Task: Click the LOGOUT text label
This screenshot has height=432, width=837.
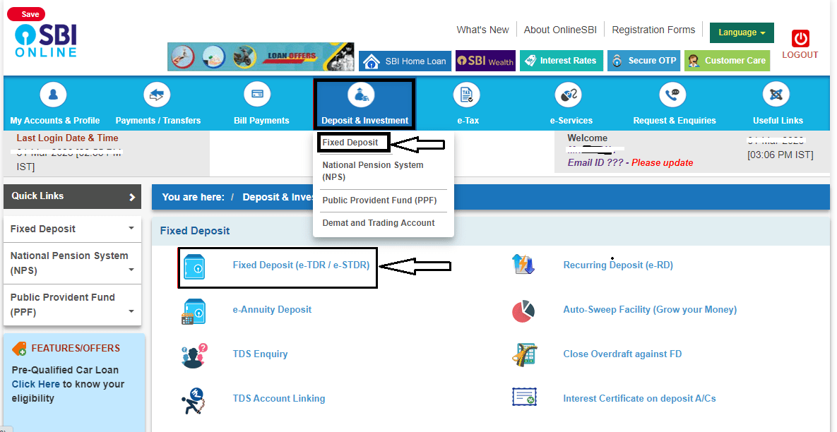Action: 800,55
